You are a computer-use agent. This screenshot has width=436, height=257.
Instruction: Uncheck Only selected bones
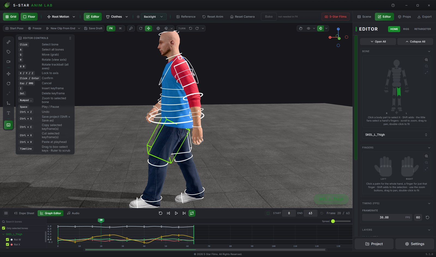pos(4,228)
